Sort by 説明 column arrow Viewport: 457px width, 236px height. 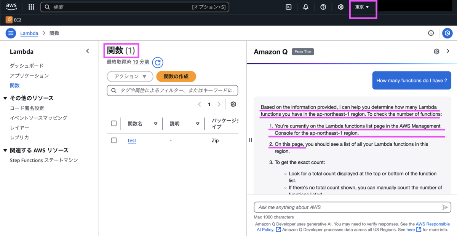pos(198,124)
